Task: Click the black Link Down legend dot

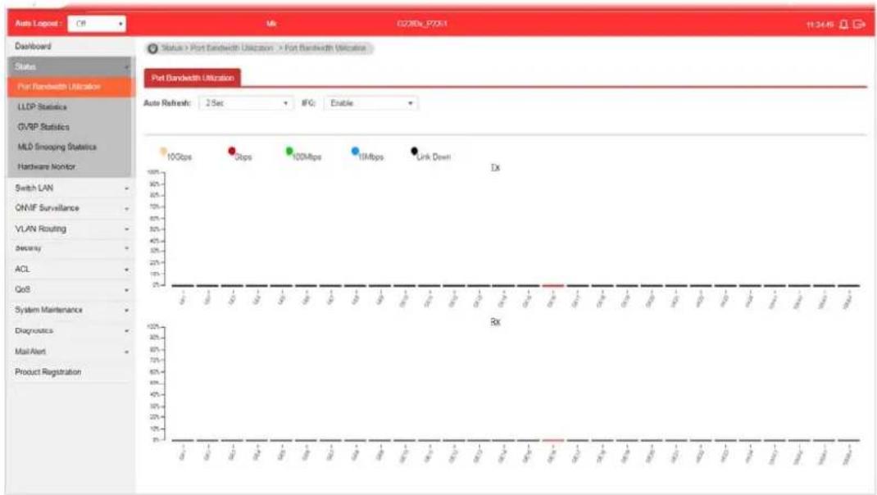Action: (414, 151)
